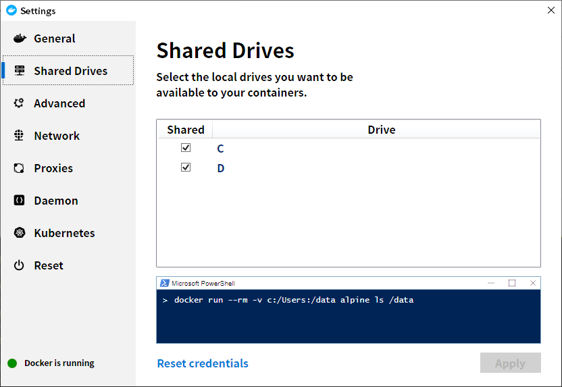Viewport: 562px width, 387px height.
Task: Click the PowerShell icon in the terminal title
Action: (165, 283)
